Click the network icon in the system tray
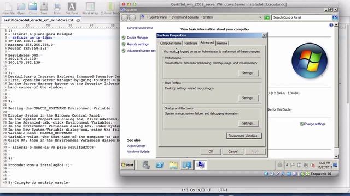Screen dimensions: 350x196 [306, 165]
